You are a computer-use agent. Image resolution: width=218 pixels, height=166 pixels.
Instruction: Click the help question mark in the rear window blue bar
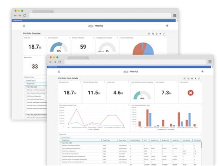177,21
